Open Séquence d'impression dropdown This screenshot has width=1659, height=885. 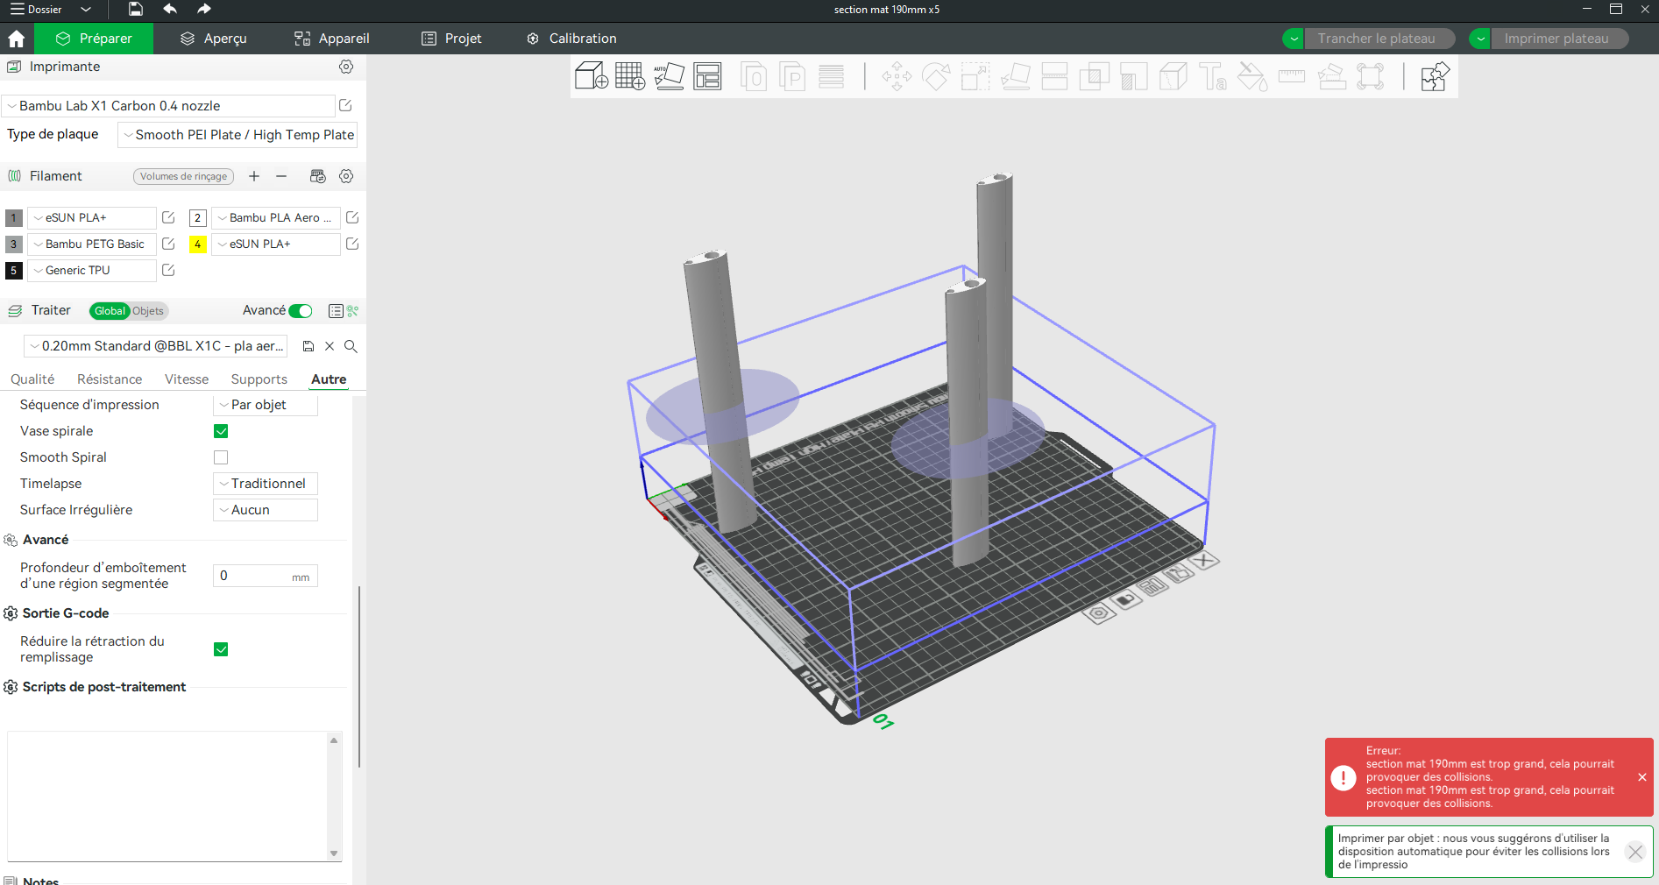tap(266, 405)
